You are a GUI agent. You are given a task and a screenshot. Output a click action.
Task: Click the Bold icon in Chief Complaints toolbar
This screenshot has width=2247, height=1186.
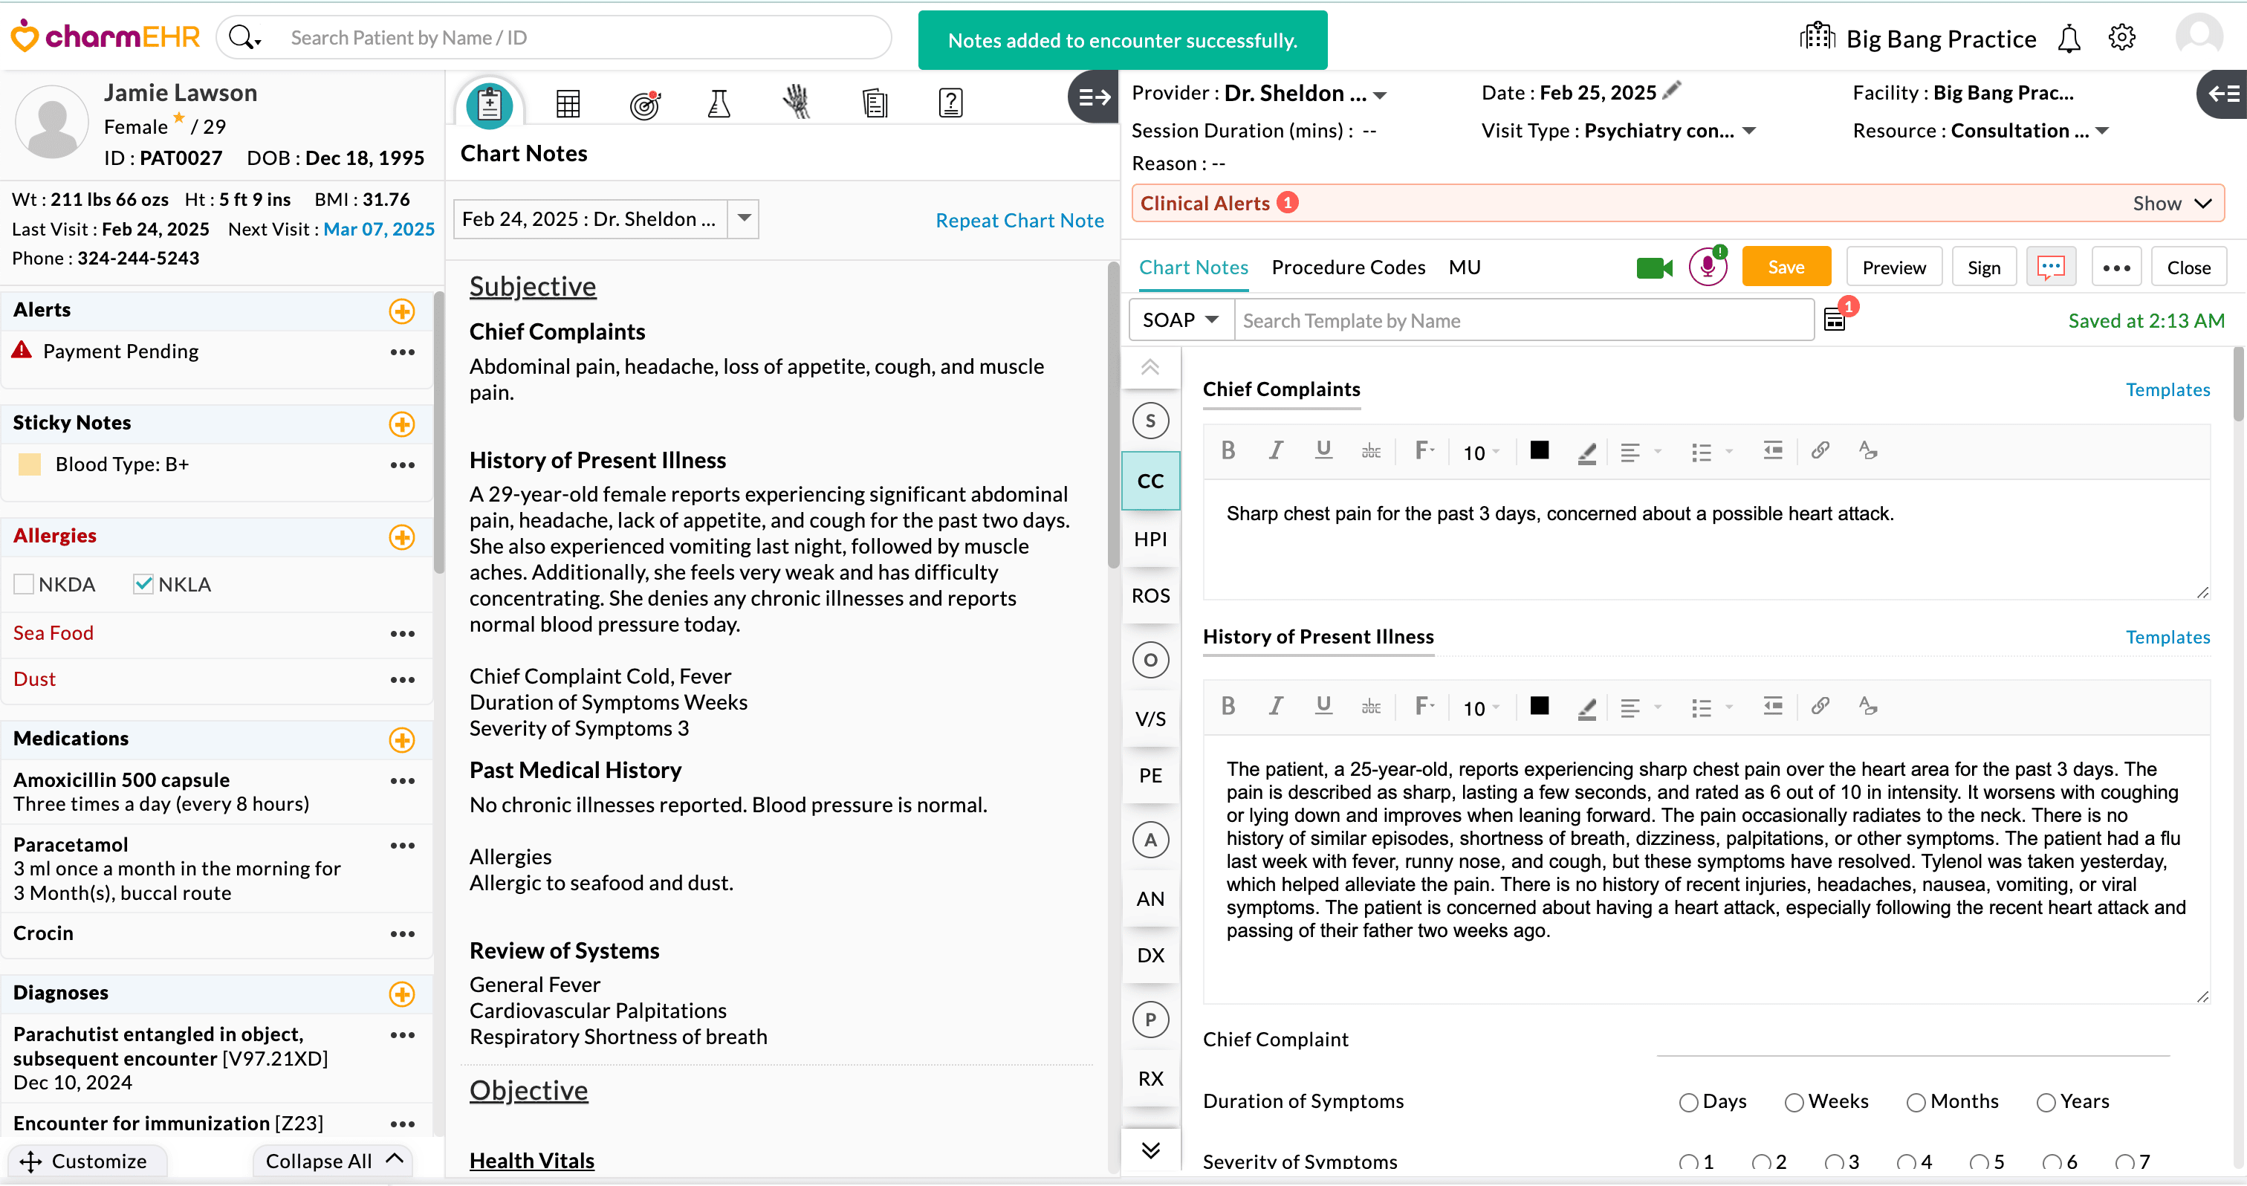pyautogui.click(x=1228, y=451)
